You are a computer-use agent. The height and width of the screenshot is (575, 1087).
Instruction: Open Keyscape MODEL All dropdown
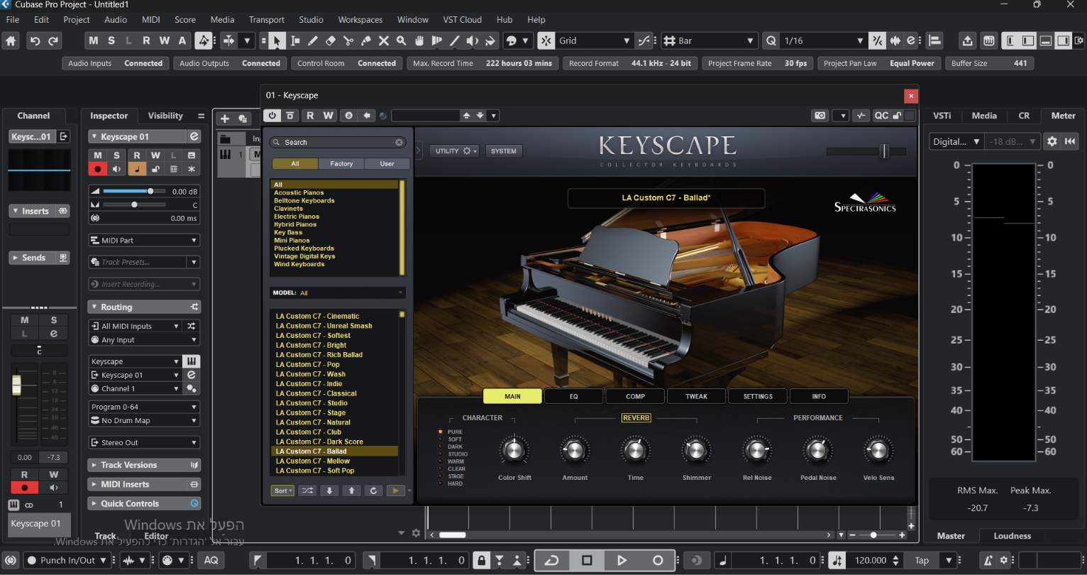337,292
